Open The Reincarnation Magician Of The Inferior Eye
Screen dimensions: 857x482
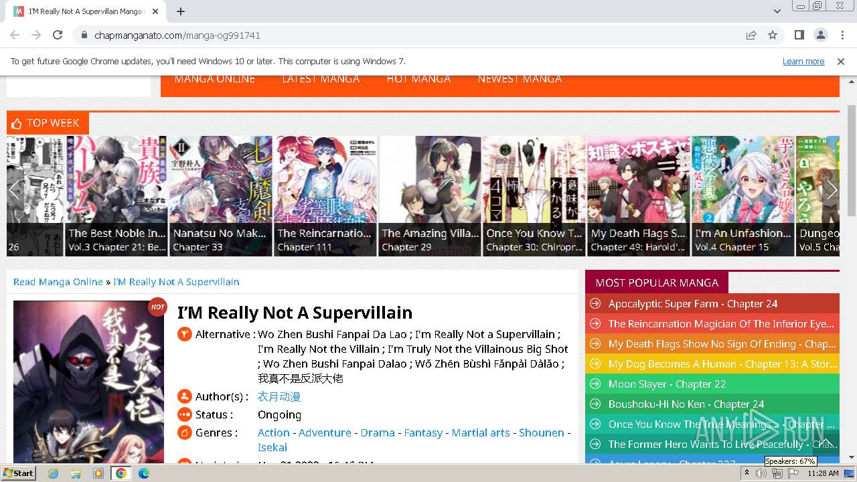pyautogui.click(x=721, y=323)
